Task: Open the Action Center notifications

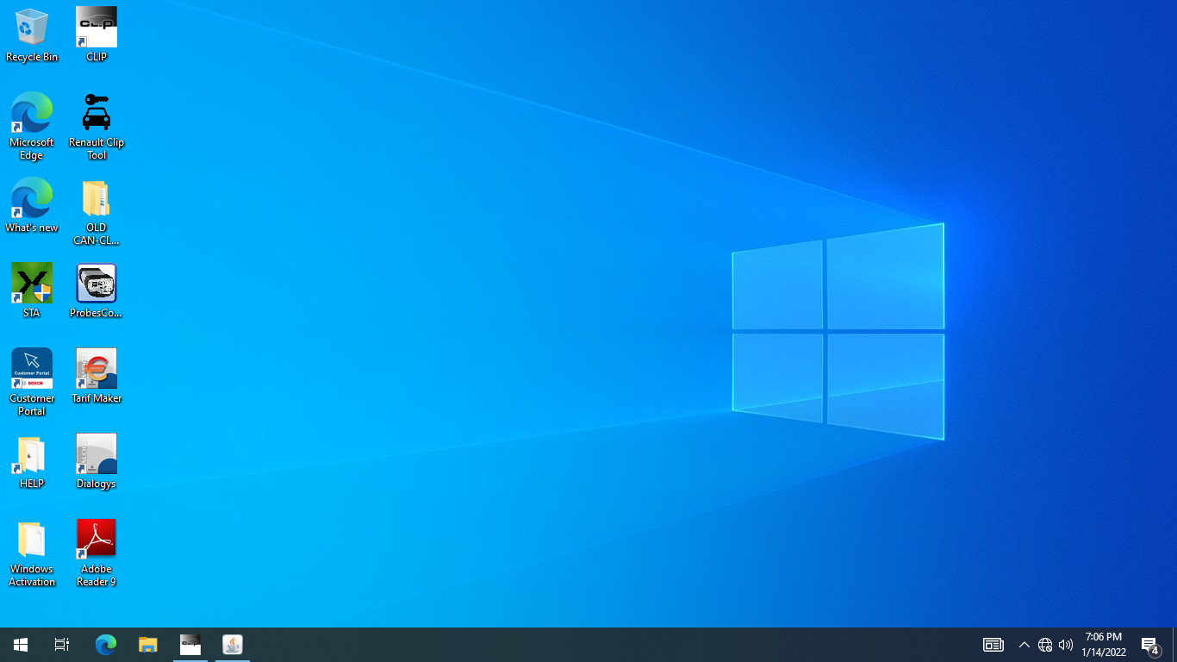Action: (1149, 644)
